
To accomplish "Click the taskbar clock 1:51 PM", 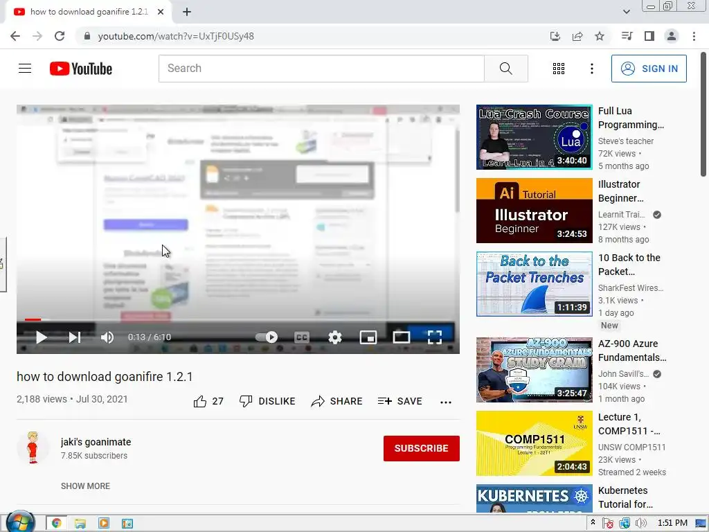I will pos(672,523).
